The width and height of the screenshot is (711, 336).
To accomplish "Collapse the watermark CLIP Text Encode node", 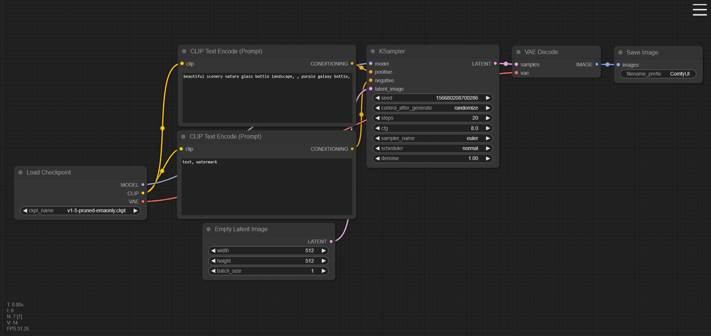I will [x=184, y=136].
